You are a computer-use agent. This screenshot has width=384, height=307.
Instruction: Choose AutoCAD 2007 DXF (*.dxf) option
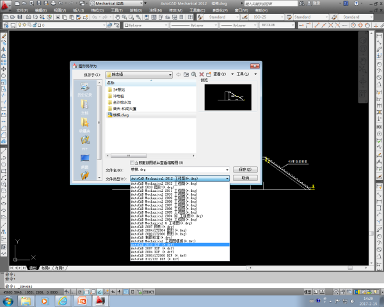[x=180, y=248]
